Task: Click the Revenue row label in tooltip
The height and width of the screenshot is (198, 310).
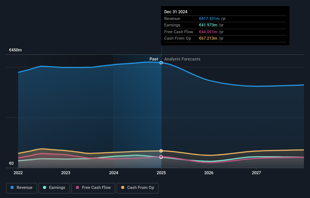Action: (172, 19)
